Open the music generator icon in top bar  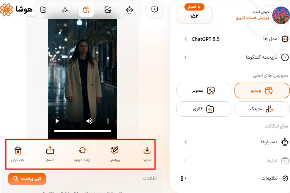tap(64, 10)
